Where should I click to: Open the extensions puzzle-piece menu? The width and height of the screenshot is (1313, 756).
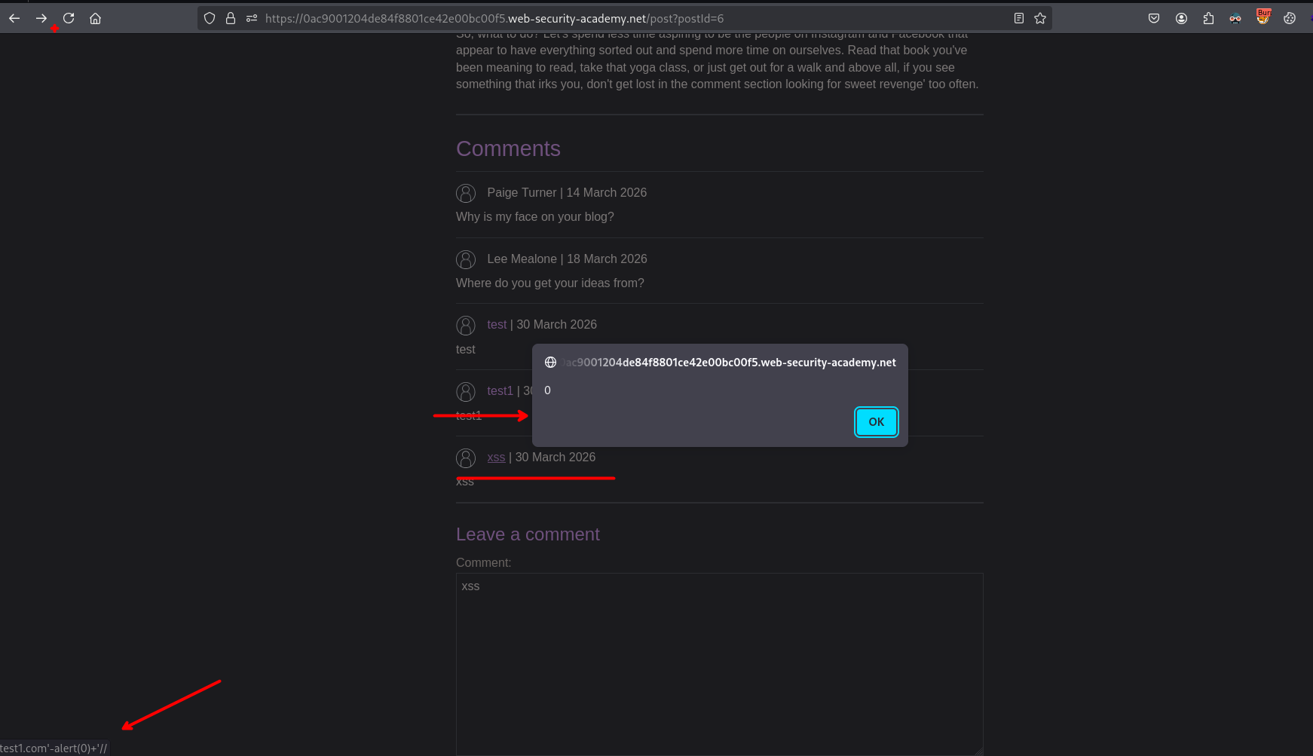[1208, 18]
